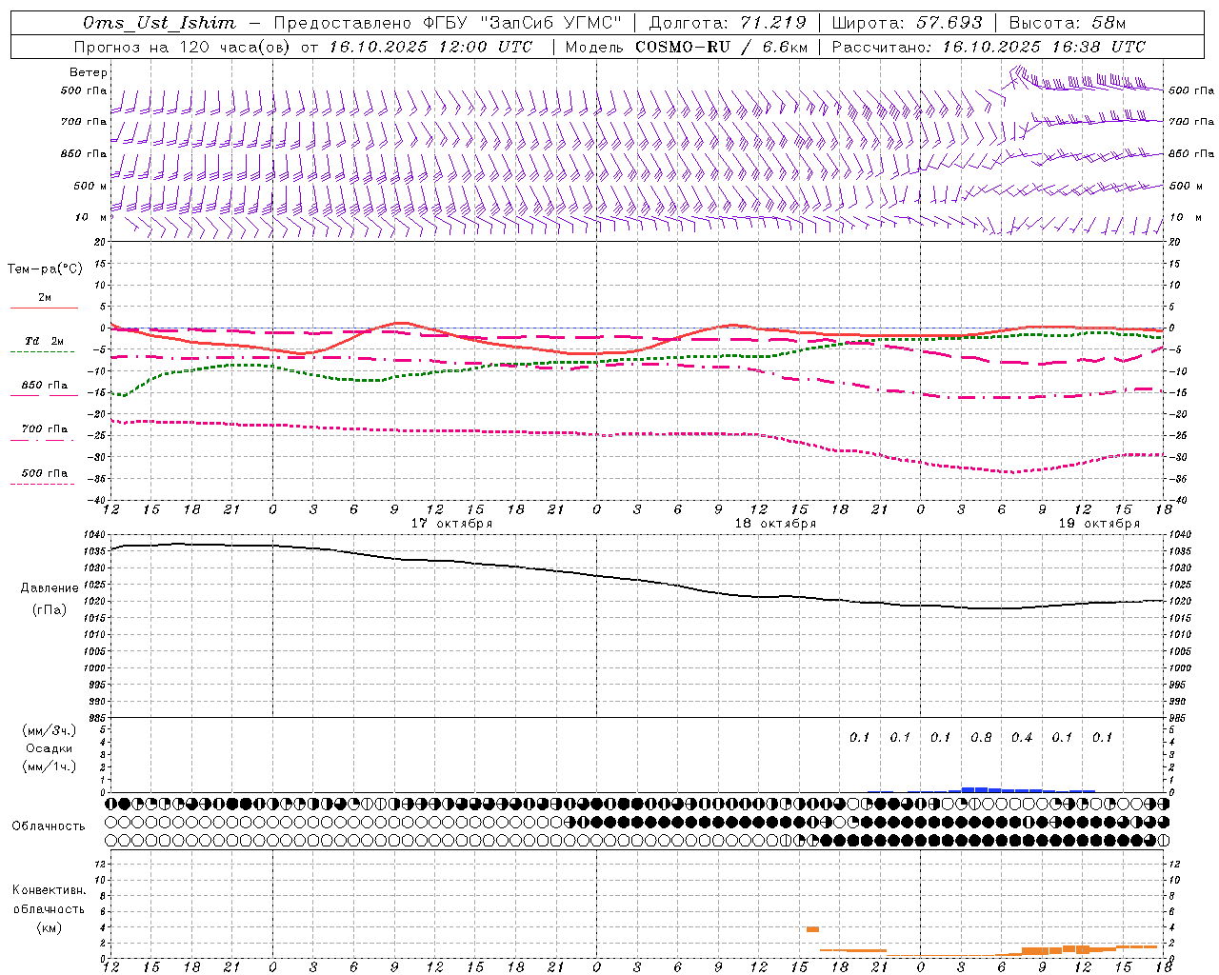Click the (мм/3ч.) precipitation unit label

50,731
